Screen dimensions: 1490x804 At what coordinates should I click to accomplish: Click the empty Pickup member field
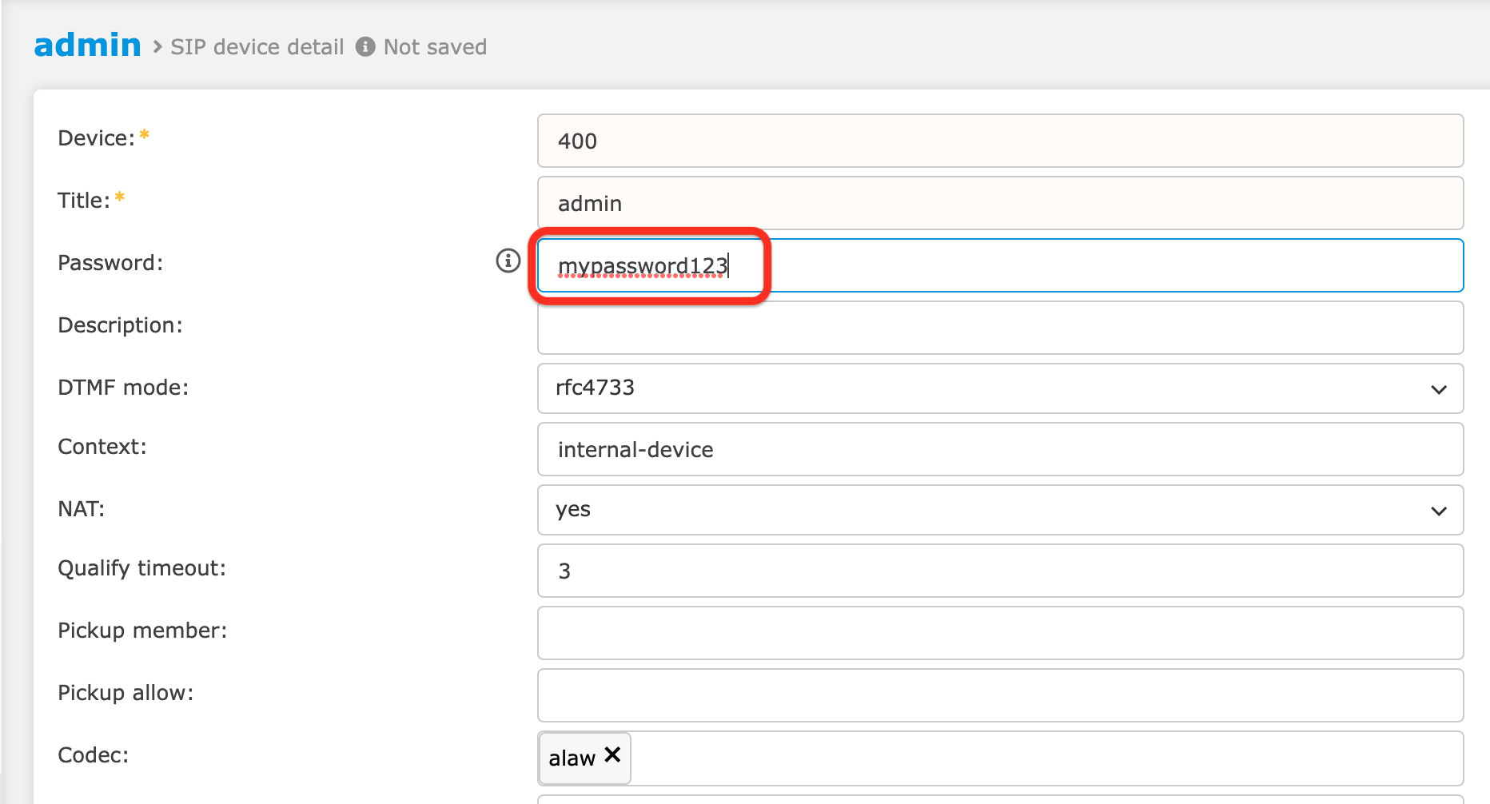pos(999,633)
